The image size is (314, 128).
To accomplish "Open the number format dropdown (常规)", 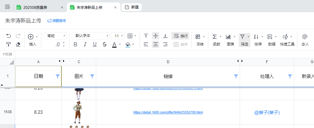I will pos(55,36).
